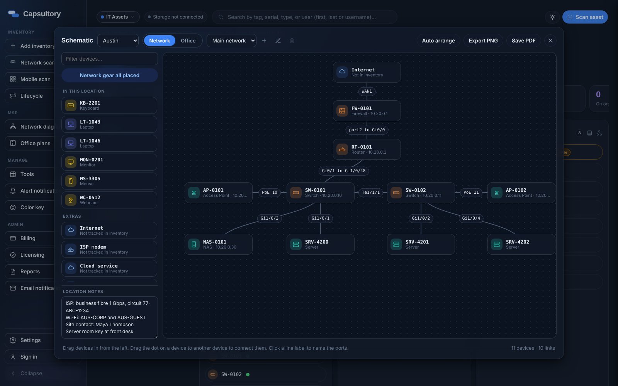Open Lifecycle in the sidebar
The height and width of the screenshot is (386, 618).
click(x=30, y=96)
